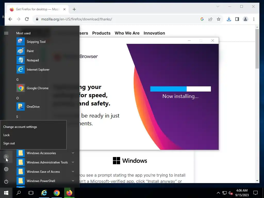The height and width of the screenshot is (198, 264).
Task: Click the page vertical scrollbar thumb
Action: [257, 49]
